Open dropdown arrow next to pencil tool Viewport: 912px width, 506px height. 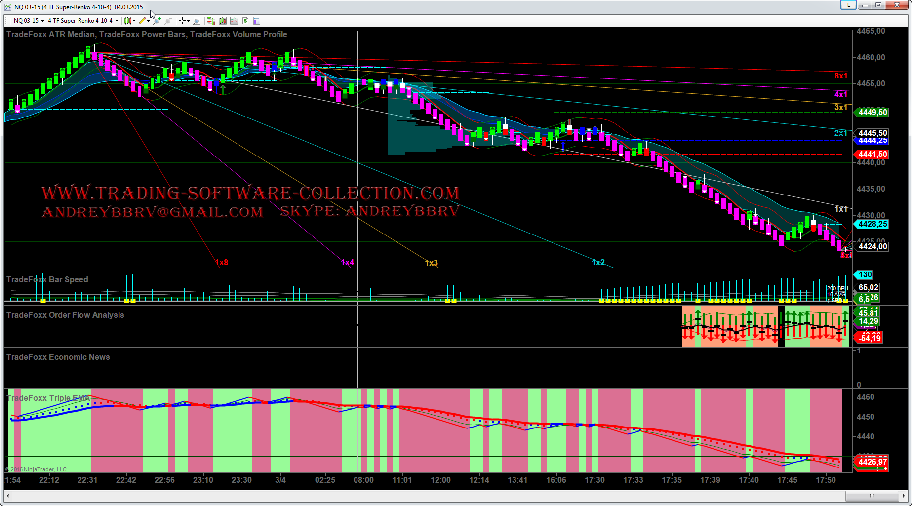[148, 21]
